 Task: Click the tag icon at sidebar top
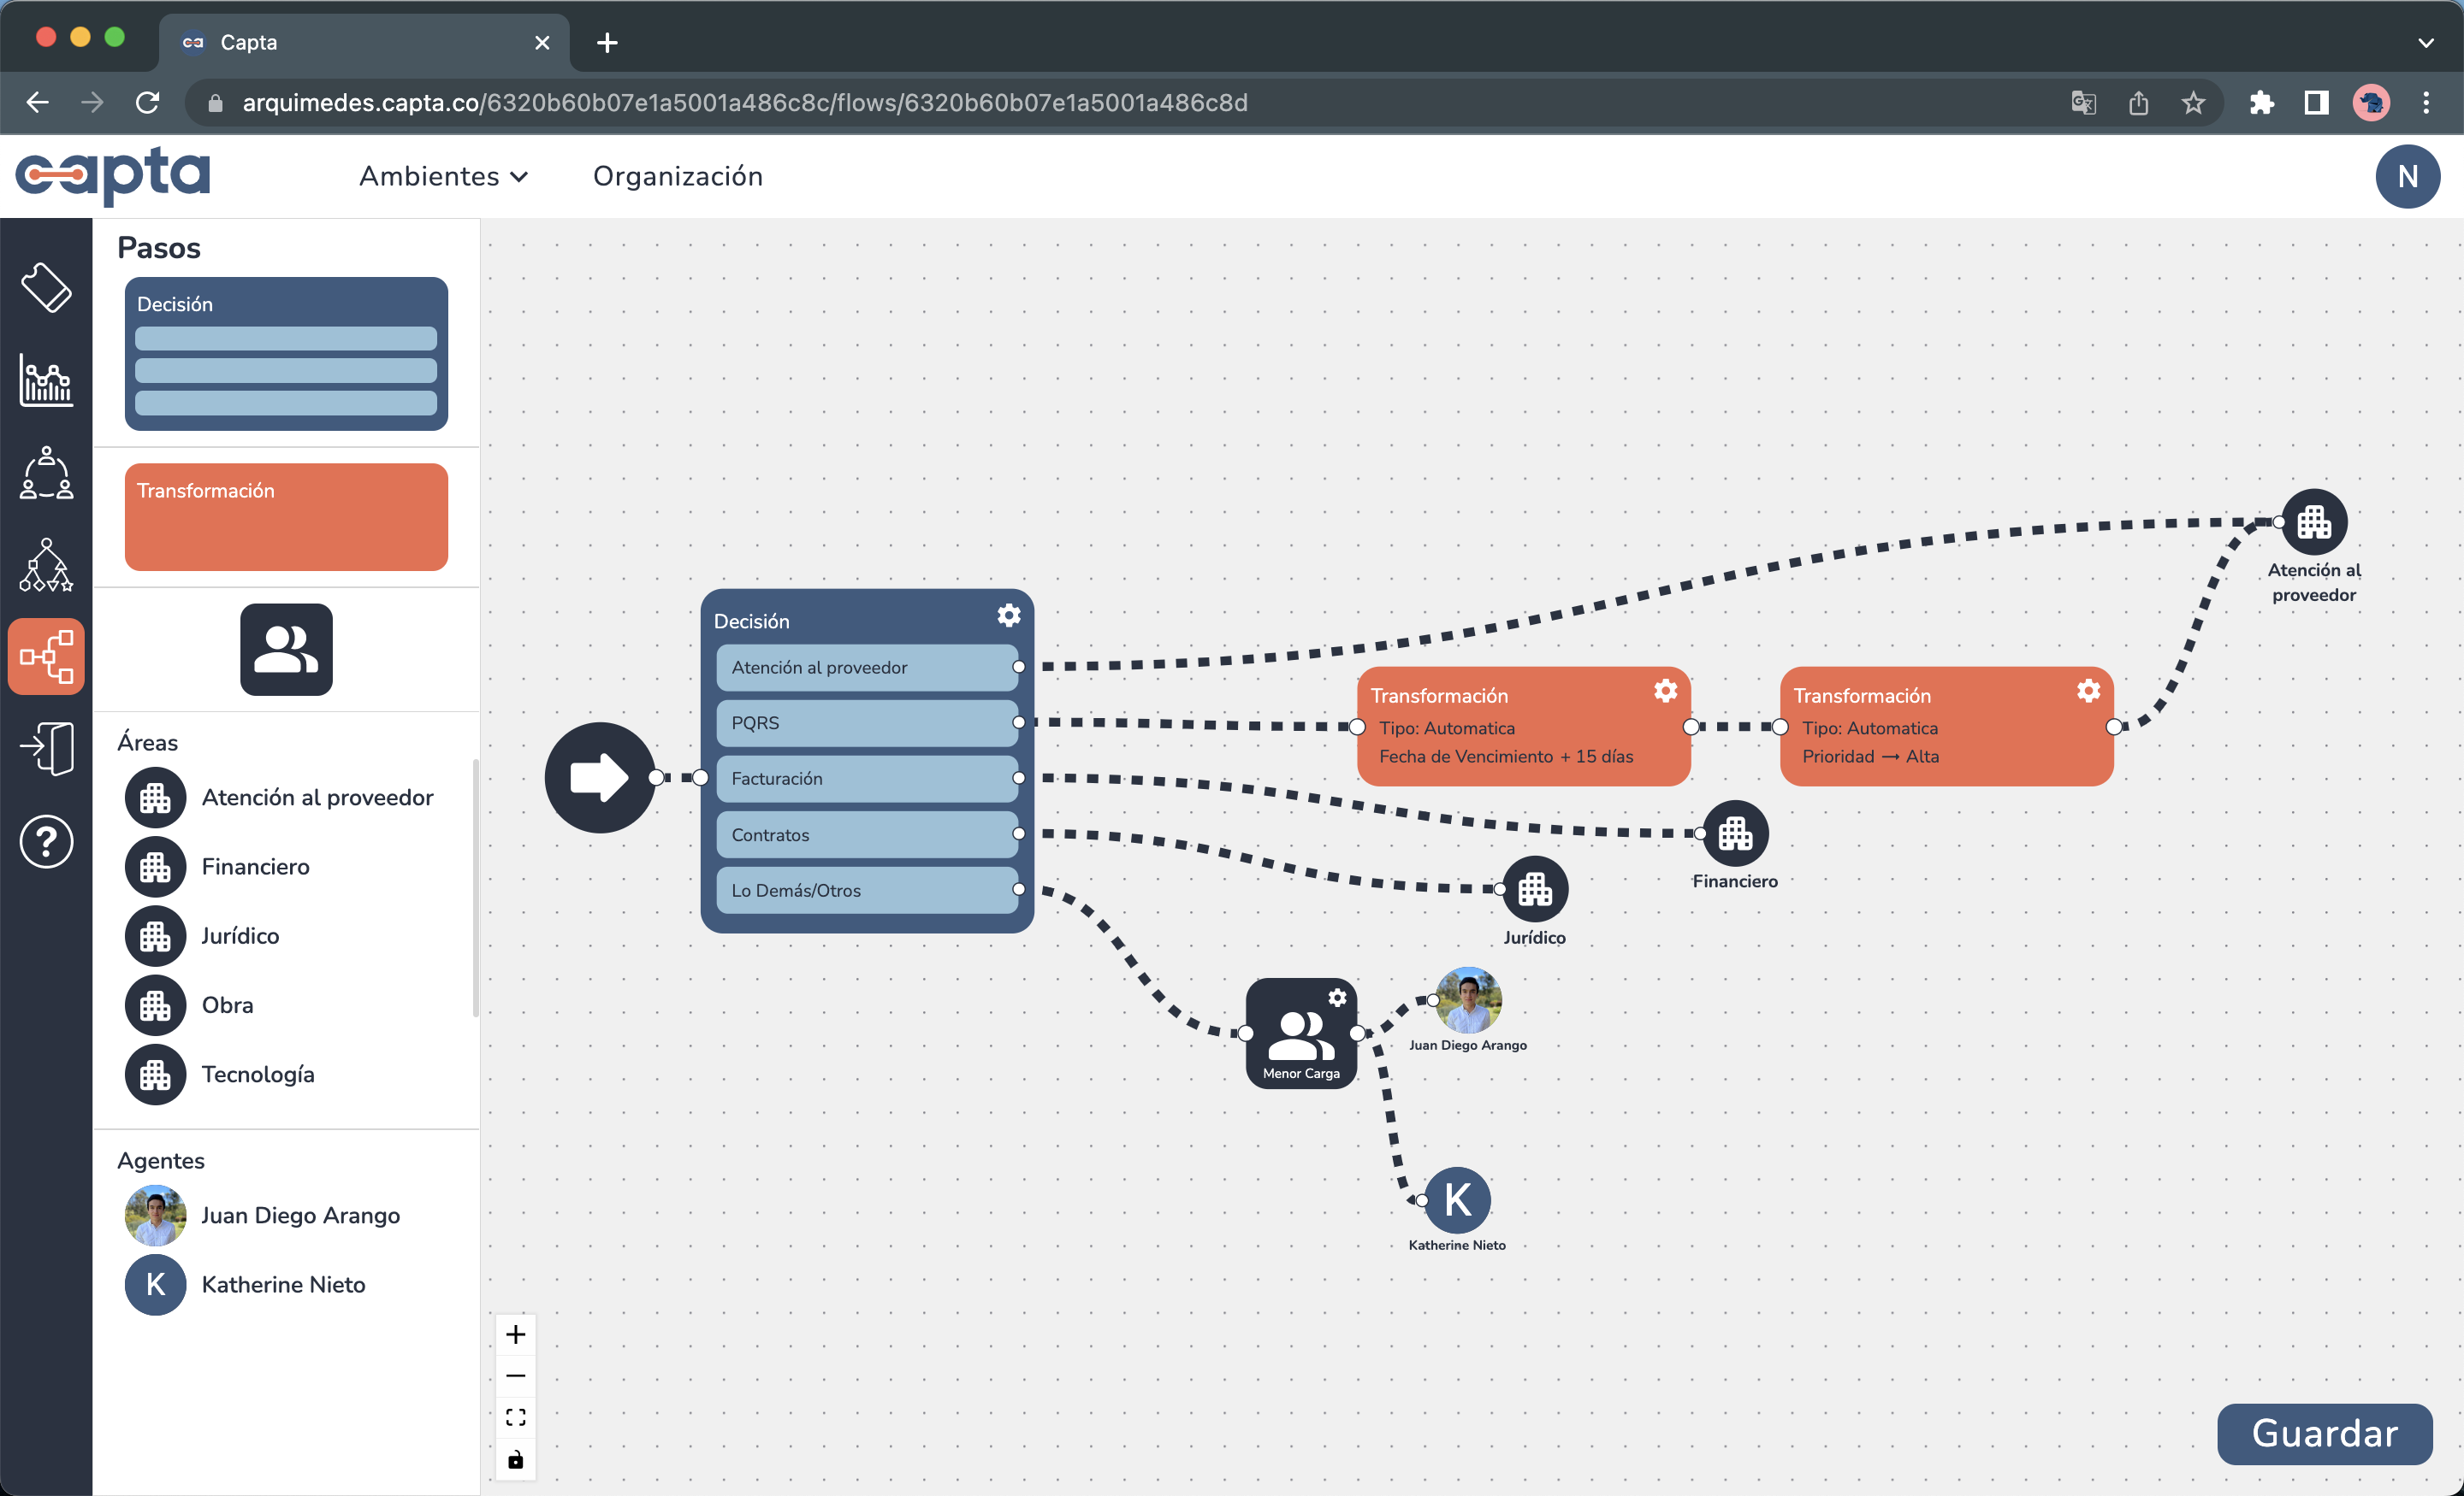coord(46,288)
